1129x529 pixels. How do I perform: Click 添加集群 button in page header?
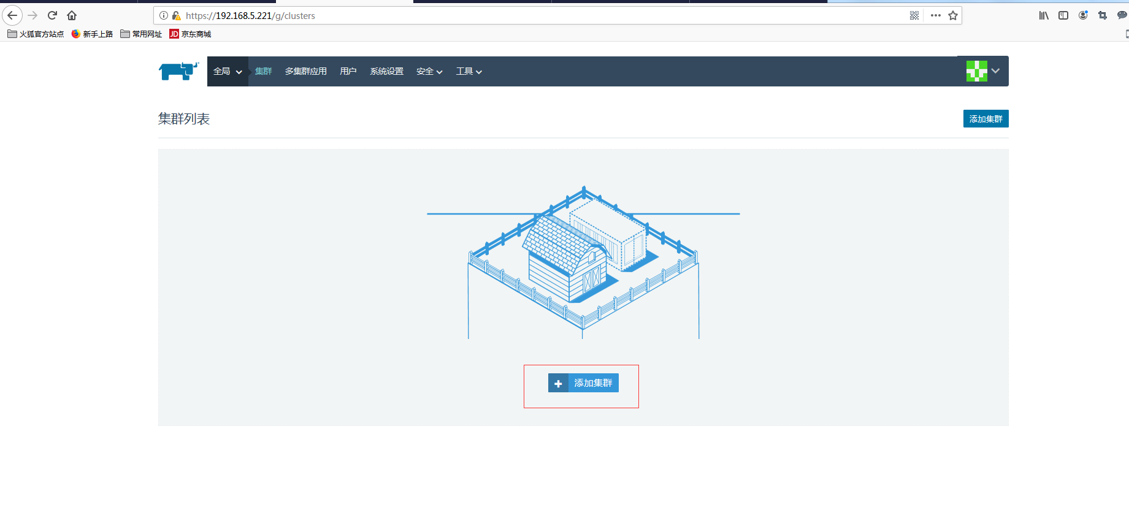(x=985, y=119)
